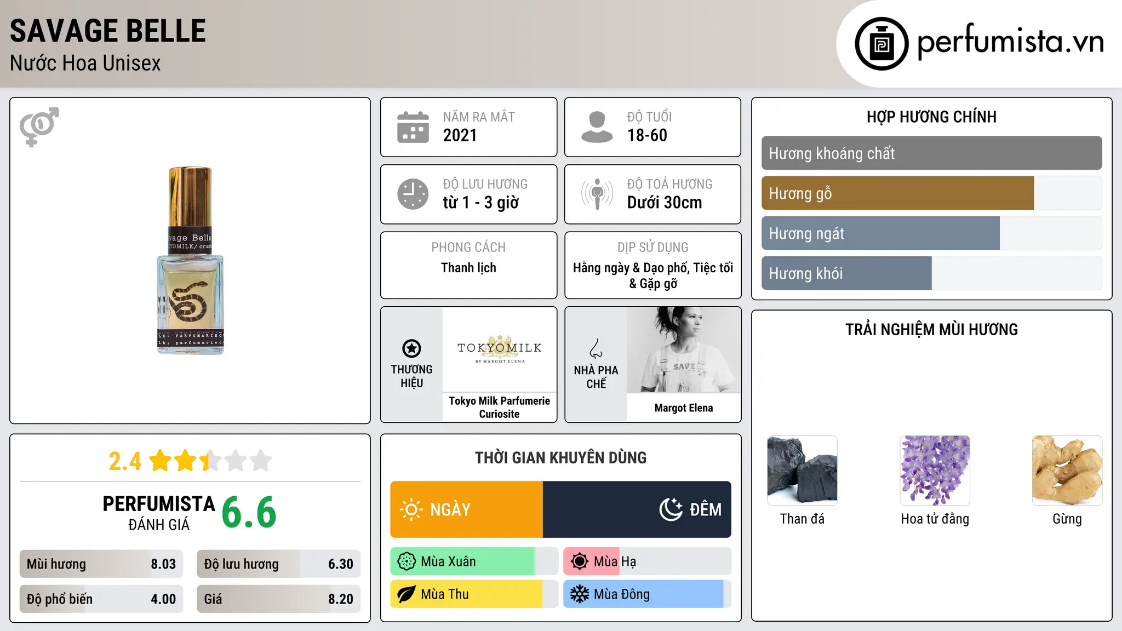Viewport: 1122px width, 631px height.
Task: Click the TRẢI NGHIỆM MÙI HƯƠNG heading
Action: (931, 330)
